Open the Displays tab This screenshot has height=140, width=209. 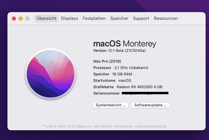tap(69, 18)
